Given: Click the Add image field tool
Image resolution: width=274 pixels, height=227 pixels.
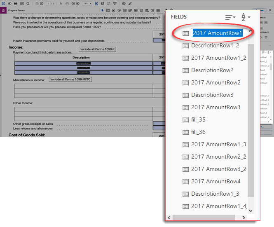Looking at the screenshot, I should 141,10.
